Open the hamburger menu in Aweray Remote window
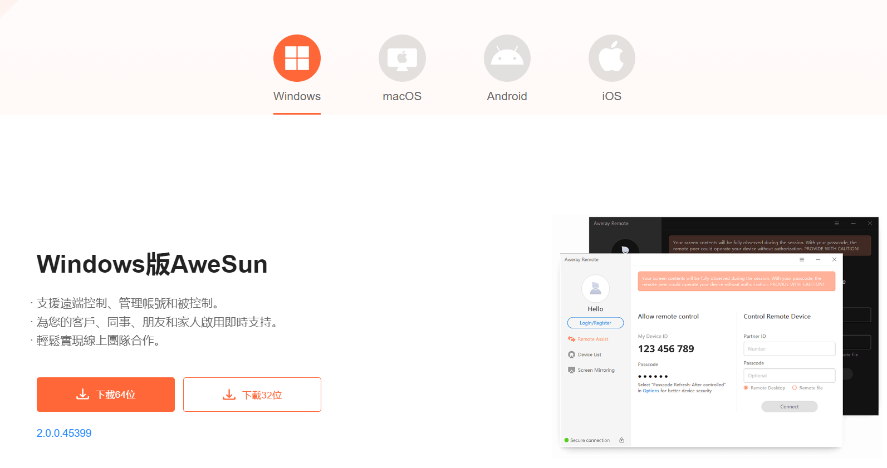Viewport: 887px width, 468px height. point(802,259)
